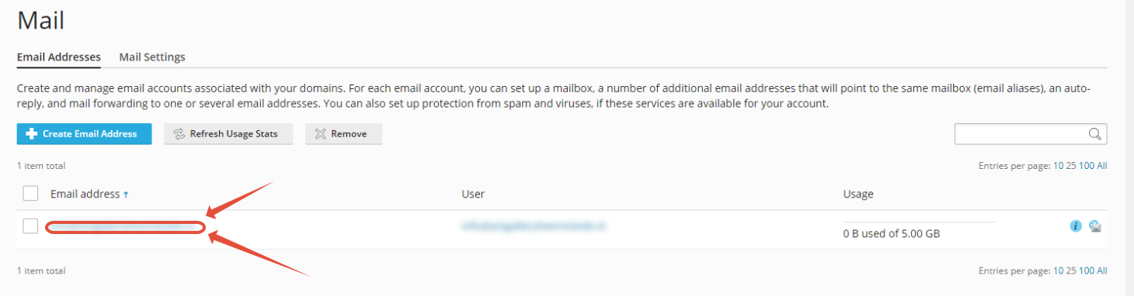The height and width of the screenshot is (296, 1134).
Task: Open the blurred user link in row
Action: (534, 226)
